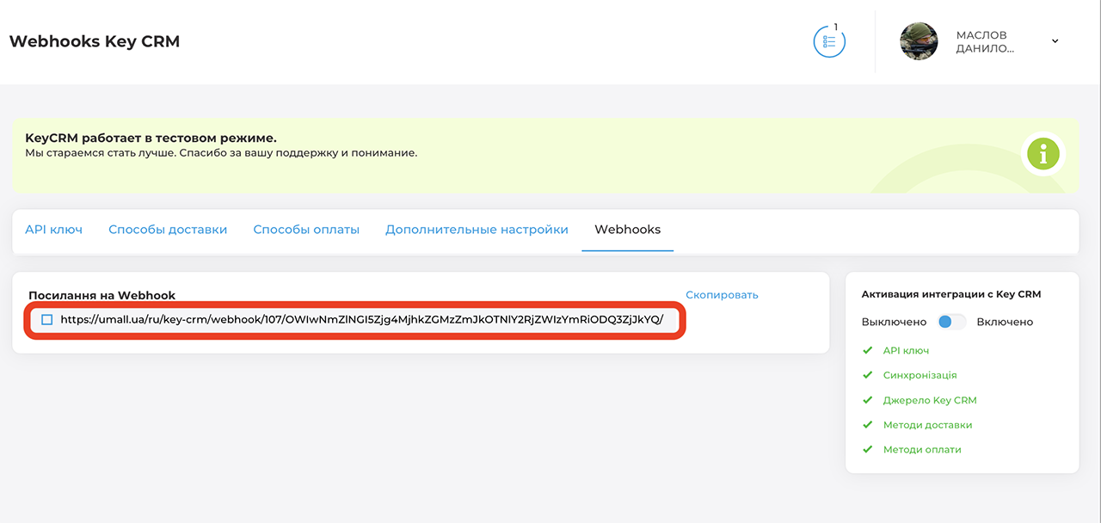The image size is (1101, 523).
Task: Click the checkmark next to Синхронізація
Action: pyautogui.click(x=867, y=376)
